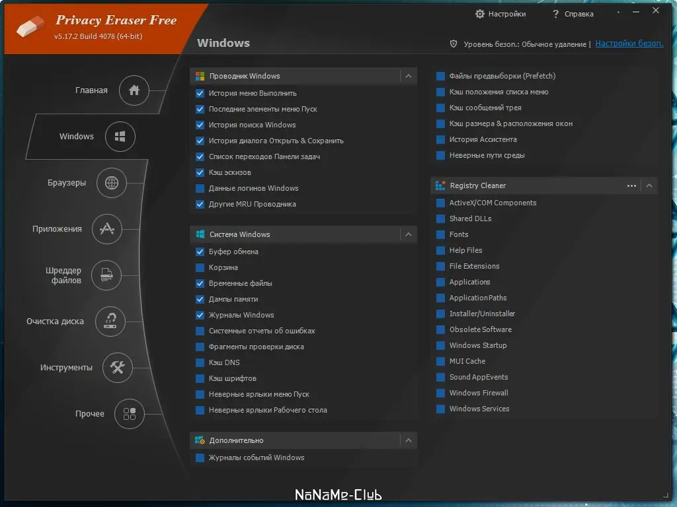The width and height of the screenshot is (677, 507).
Task: Enable Данные логинов Windows checkbox
Action: point(200,188)
